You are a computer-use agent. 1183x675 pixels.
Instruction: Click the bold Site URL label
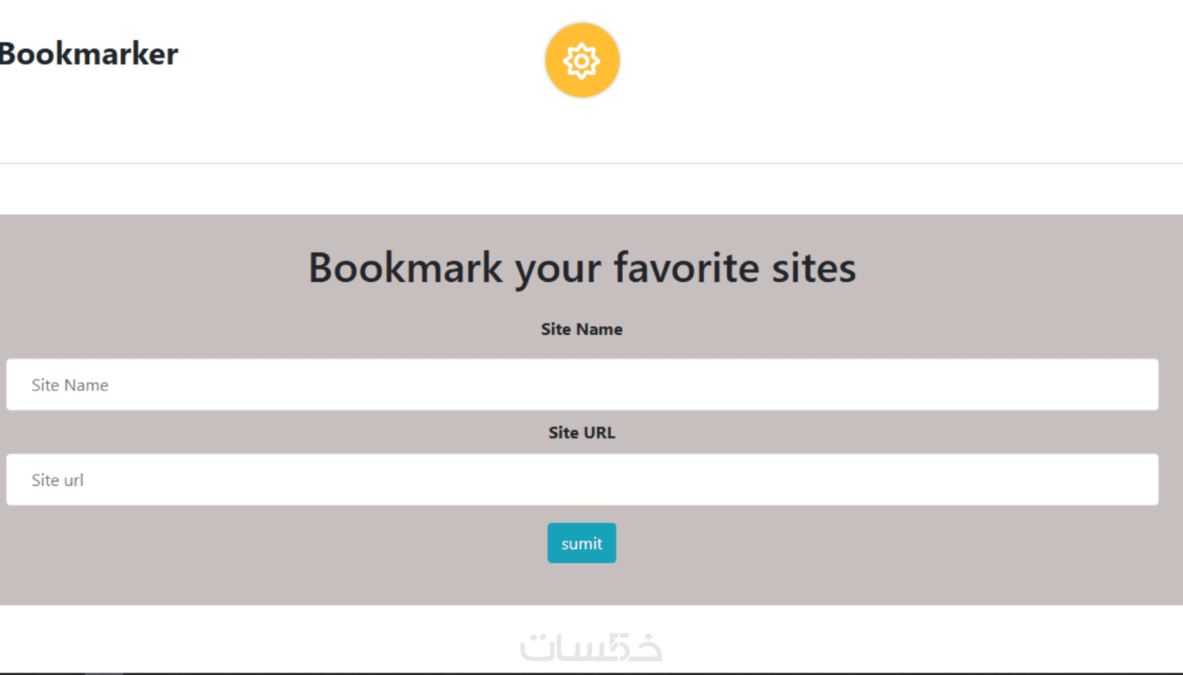582,433
